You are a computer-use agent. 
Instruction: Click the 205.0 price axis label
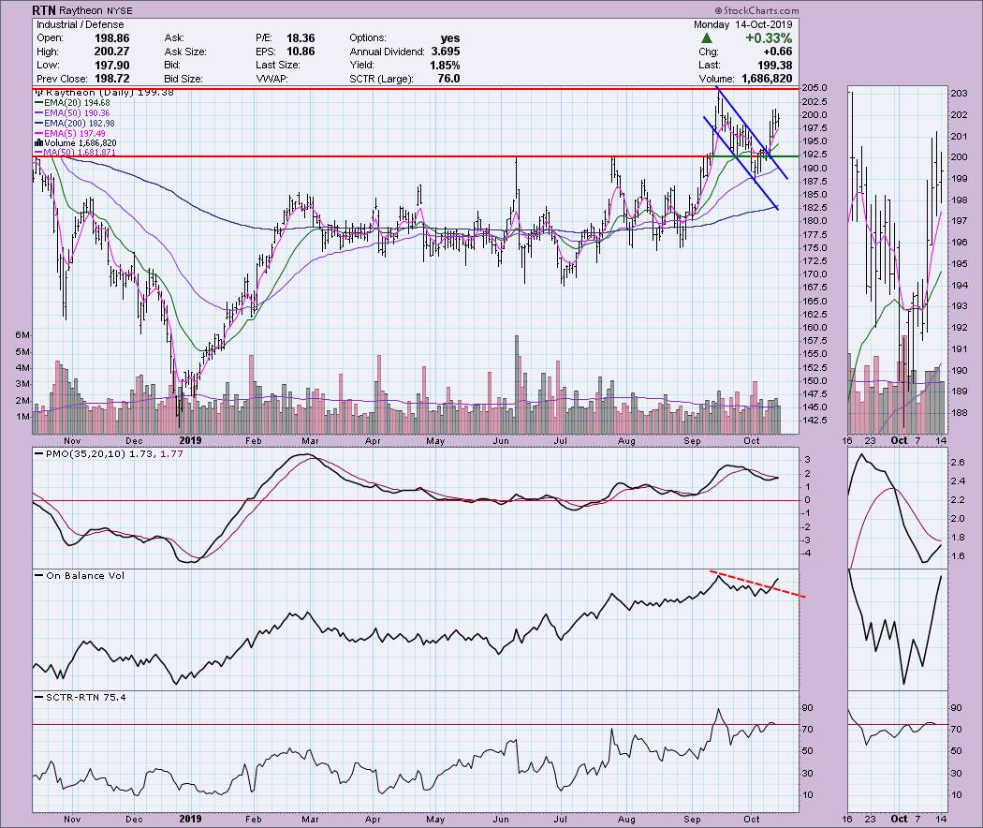click(814, 88)
